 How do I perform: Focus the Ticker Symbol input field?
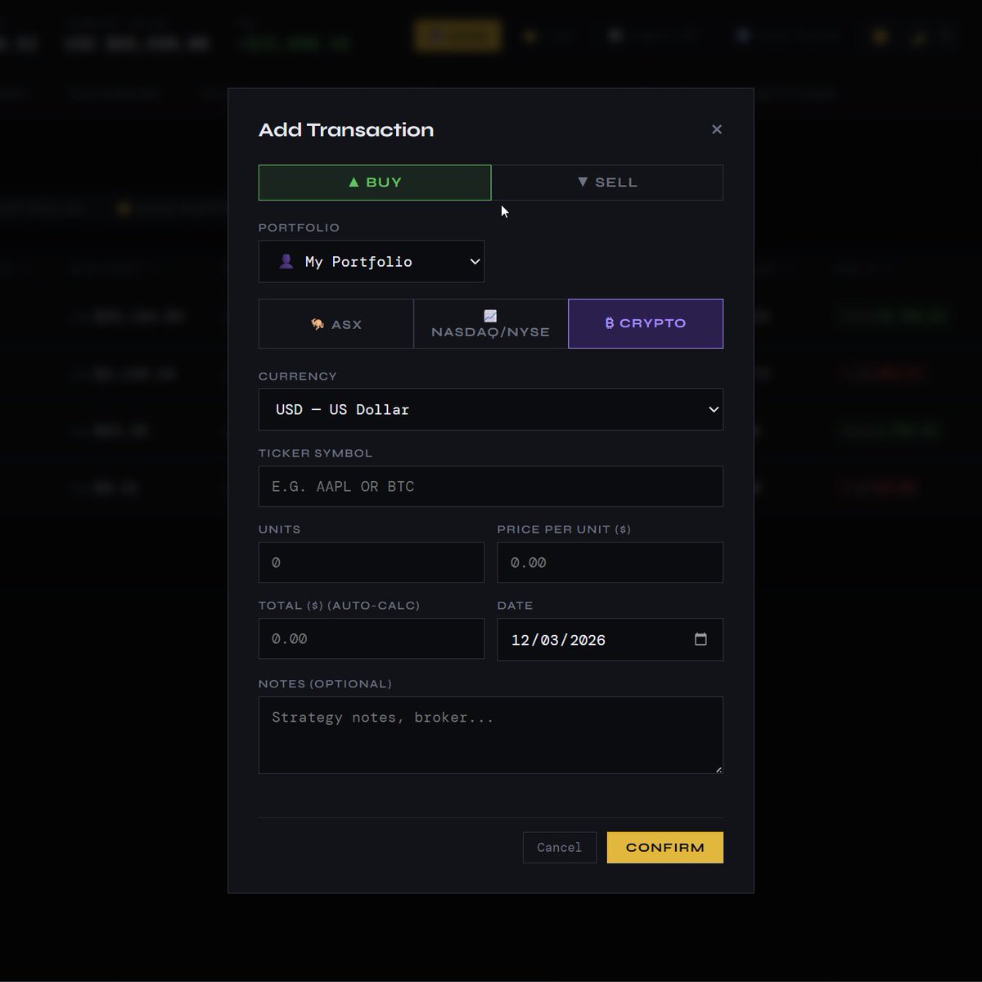(x=491, y=486)
